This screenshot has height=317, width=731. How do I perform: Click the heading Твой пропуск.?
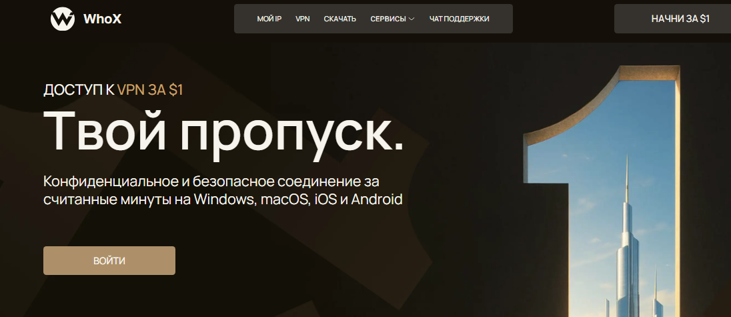pos(223,130)
